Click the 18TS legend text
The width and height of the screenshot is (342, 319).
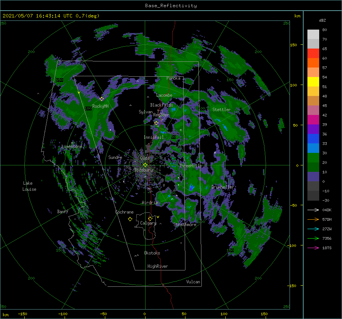point(327,248)
